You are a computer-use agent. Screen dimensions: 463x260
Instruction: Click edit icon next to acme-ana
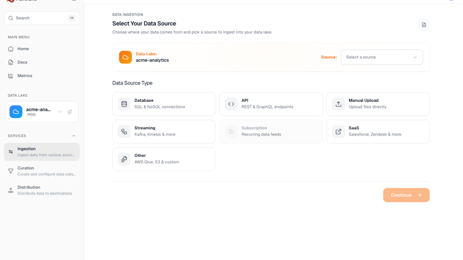69,112
